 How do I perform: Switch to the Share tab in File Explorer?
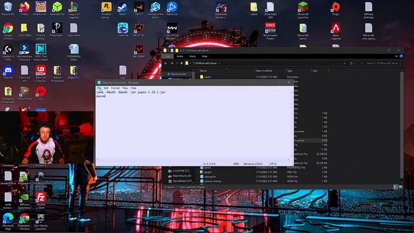tap(193, 56)
